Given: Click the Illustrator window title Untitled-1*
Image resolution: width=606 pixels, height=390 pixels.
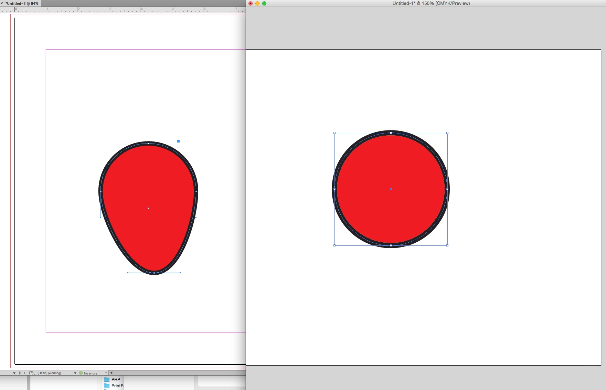Looking at the screenshot, I should tap(431, 3).
